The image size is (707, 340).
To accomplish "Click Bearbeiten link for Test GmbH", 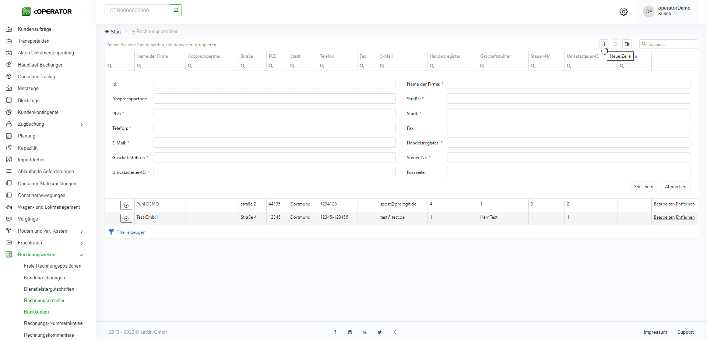I will (664, 217).
